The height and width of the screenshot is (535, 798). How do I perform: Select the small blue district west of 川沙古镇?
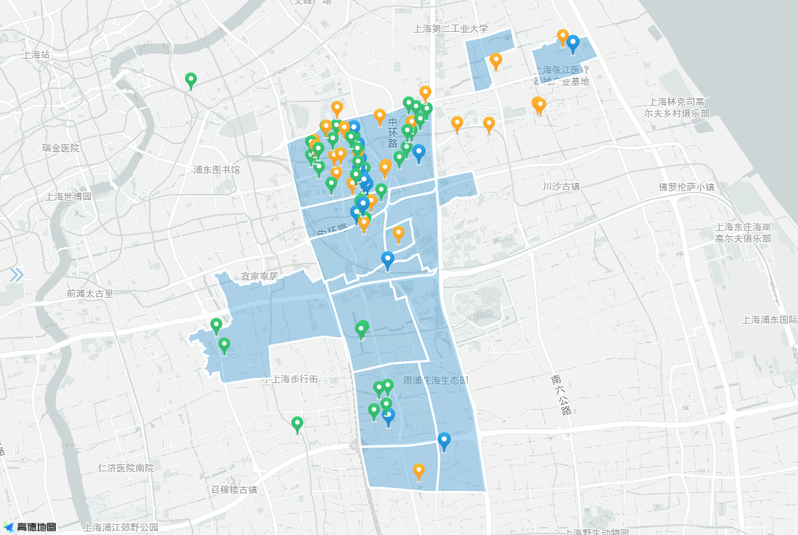pyautogui.click(x=457, y=188)
